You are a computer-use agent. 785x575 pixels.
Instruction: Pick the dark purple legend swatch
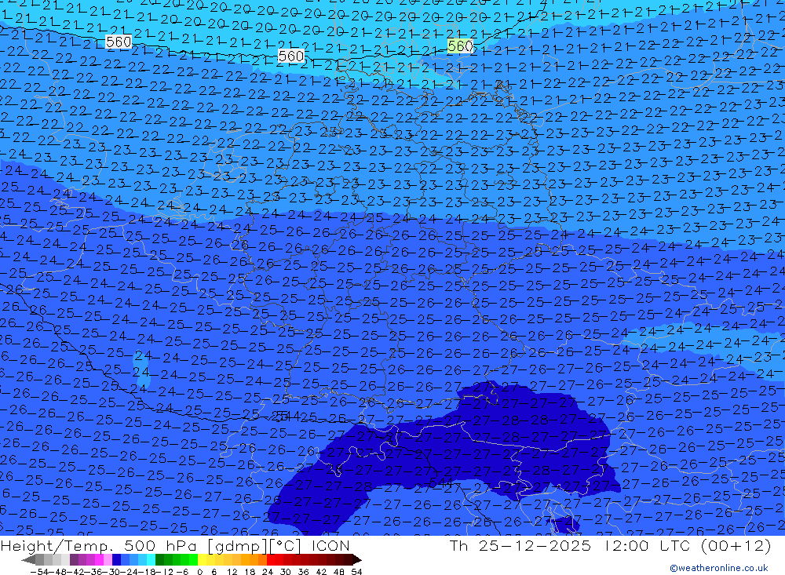74,559
